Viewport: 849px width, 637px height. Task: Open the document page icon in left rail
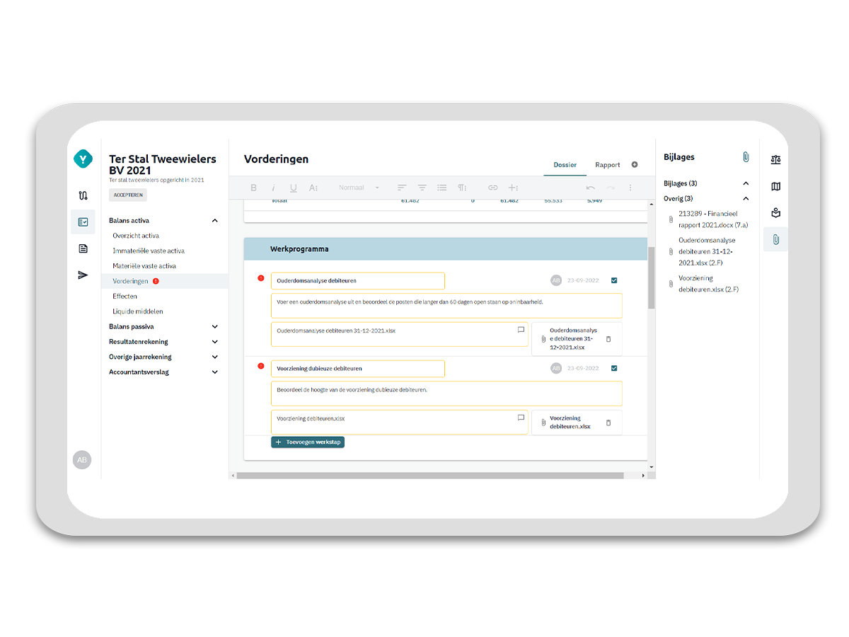point(83,248)
